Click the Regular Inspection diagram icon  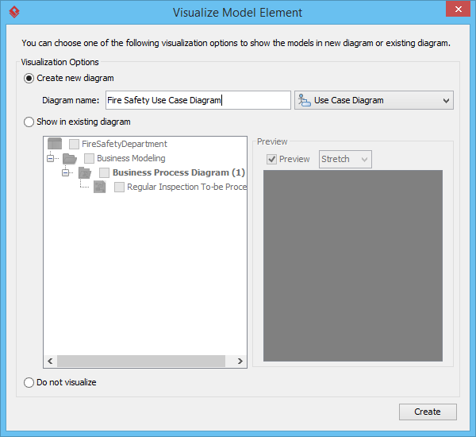tap(100, 187)
